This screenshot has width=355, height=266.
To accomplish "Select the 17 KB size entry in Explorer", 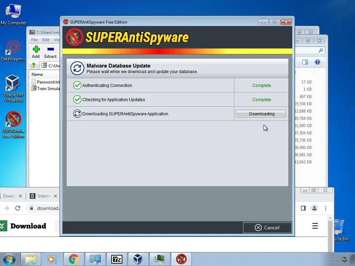I will click(x=306, y=82).
